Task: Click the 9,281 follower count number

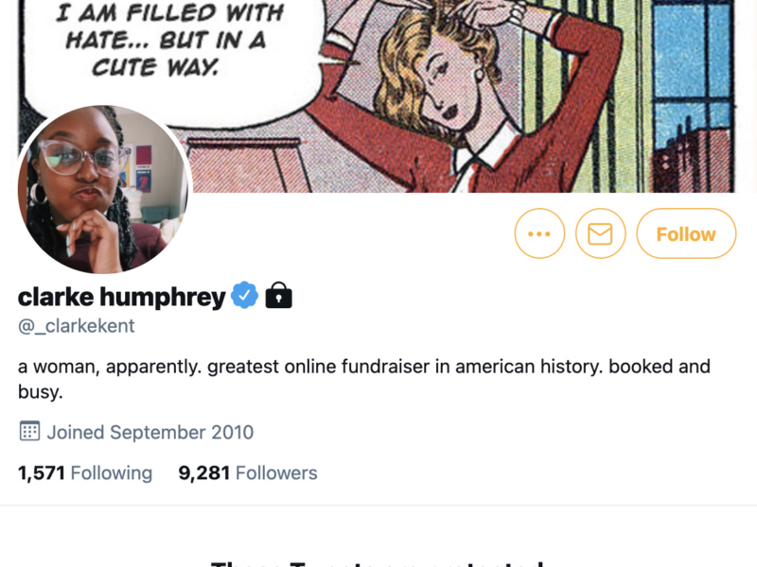Action: point(203,473)
